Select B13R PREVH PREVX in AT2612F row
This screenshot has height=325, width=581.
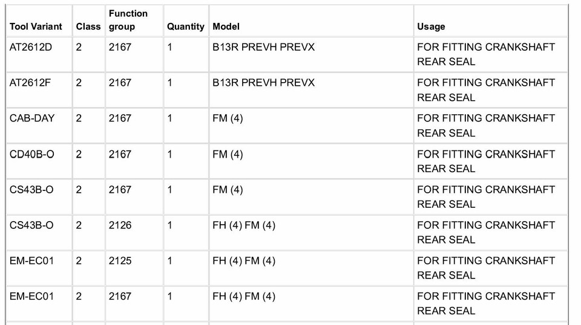pyautogui.click(x=263, y=83)
